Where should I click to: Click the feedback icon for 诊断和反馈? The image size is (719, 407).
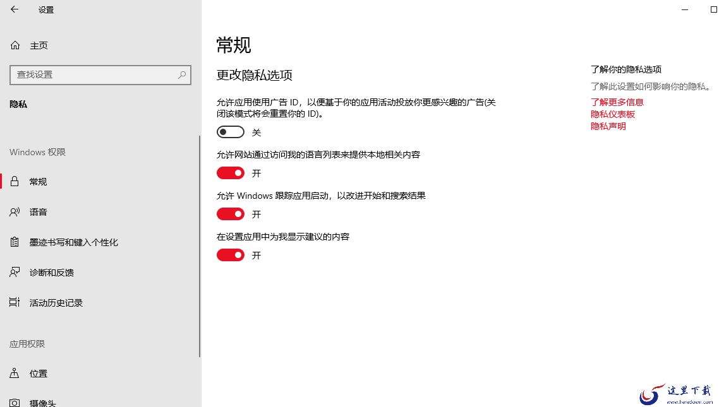coord(15,273)
